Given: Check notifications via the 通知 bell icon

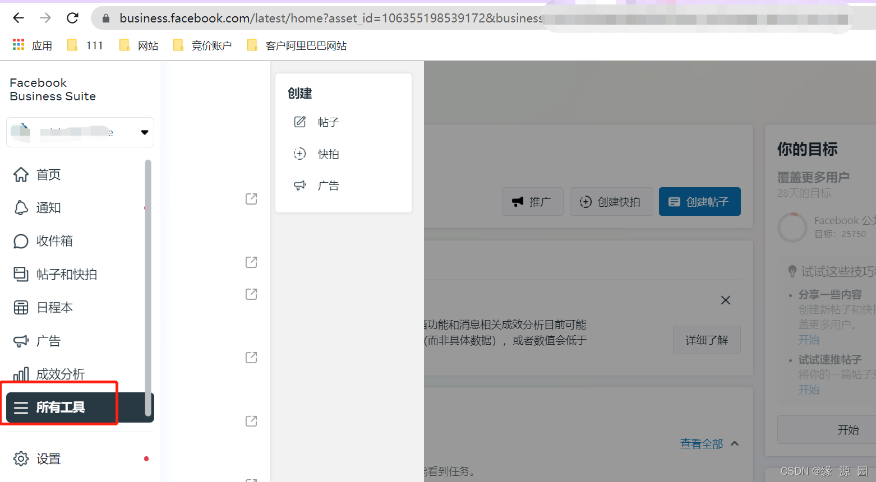Looking at the screenshot, I should (21, 207).
